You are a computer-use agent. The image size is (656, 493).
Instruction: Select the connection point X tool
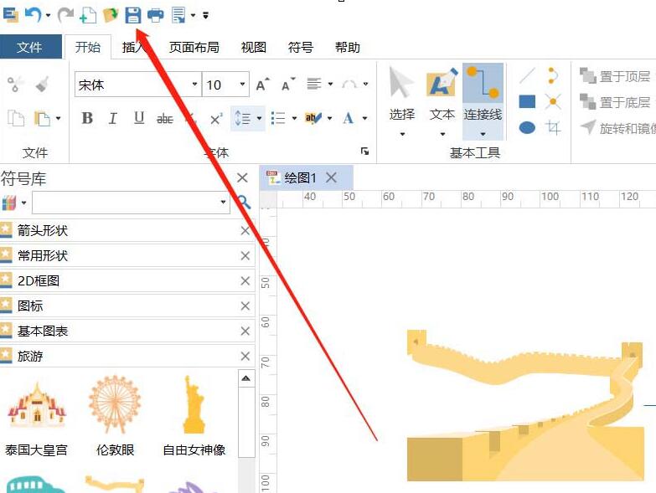coord(553,101)
